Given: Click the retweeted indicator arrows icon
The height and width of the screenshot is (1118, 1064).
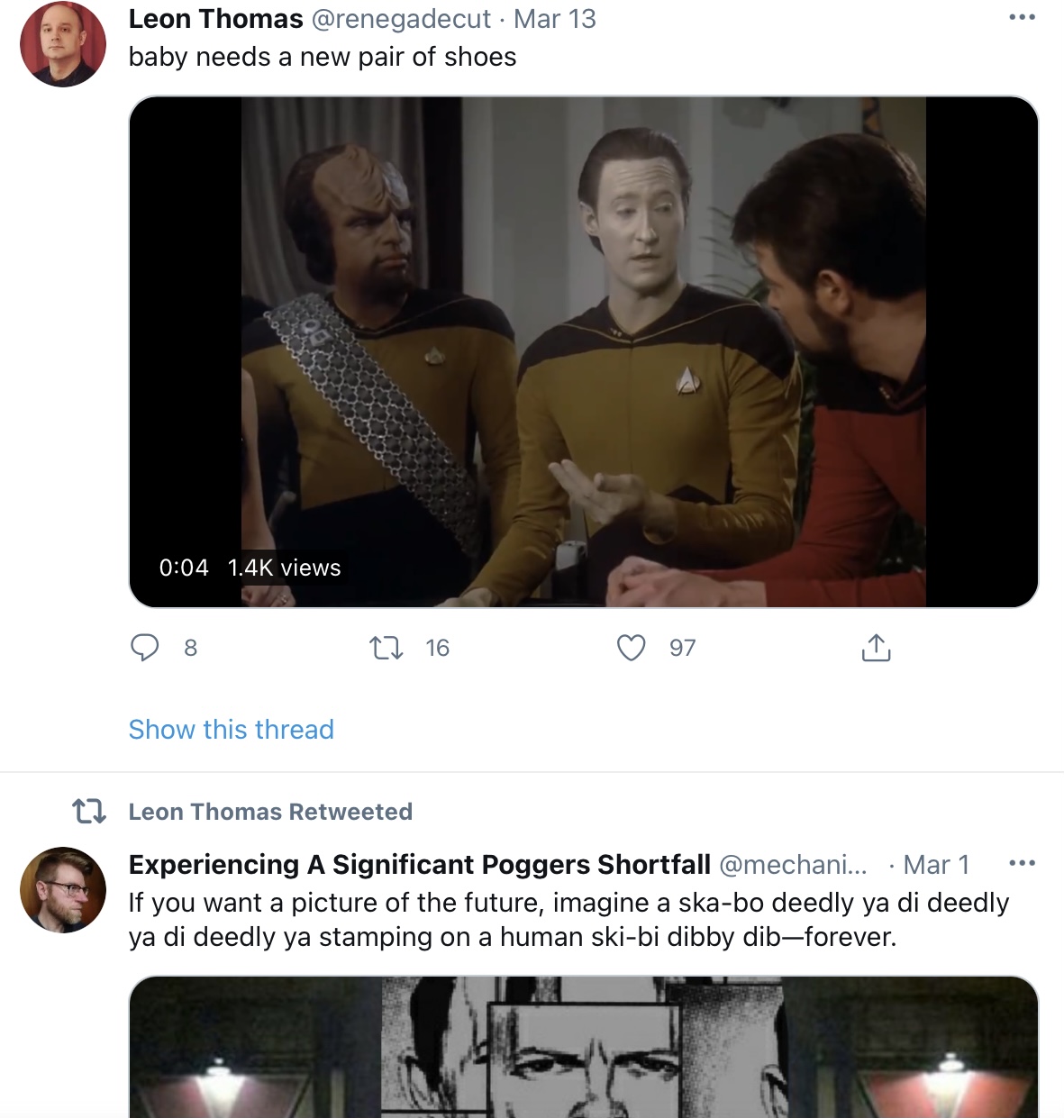Looking at the screenshot, I should click(89, 812).
